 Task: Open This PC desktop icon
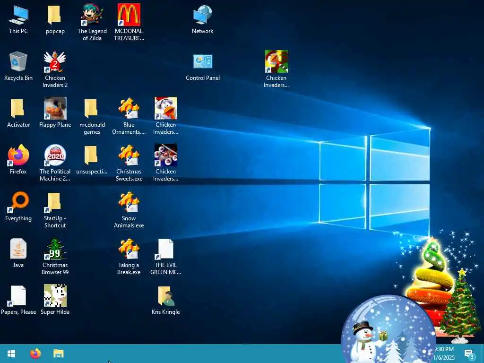pyautogui.click(x=18, y=19)
